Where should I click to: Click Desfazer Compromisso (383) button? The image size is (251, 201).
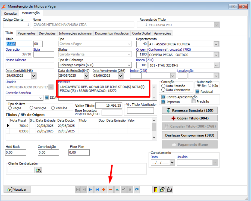[x=190, y=135]
